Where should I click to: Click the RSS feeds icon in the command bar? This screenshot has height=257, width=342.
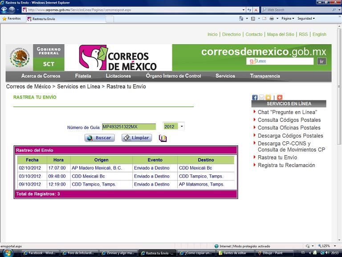[253, 19]
